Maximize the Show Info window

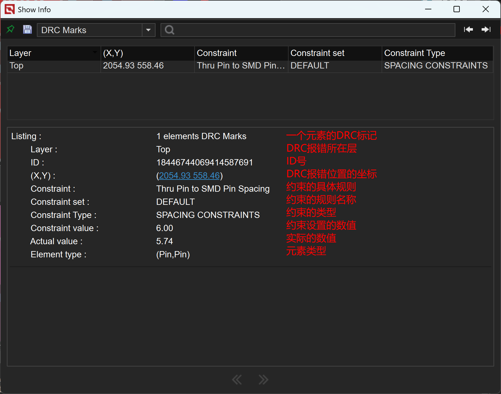pos(457,9)
